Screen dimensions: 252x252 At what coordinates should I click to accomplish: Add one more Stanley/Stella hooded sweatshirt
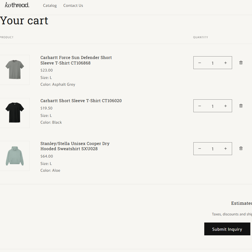pos(225,149)
